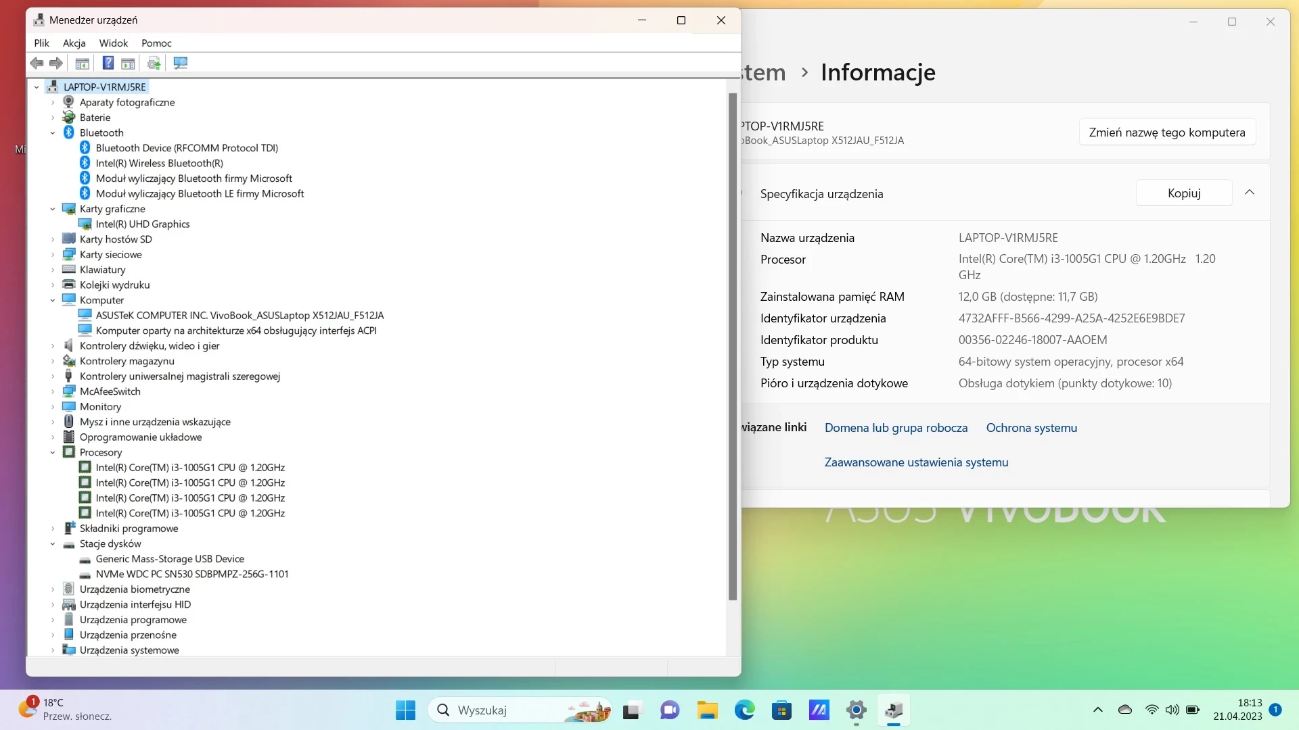1299x730 pixels.
Task: Open Ochrona systemu link
Action: [1032, 428]
